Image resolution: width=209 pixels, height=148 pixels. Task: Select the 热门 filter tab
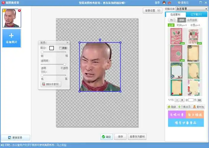173,20
